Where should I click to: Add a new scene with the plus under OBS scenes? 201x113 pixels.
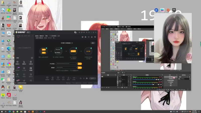(x=102, y=87)
